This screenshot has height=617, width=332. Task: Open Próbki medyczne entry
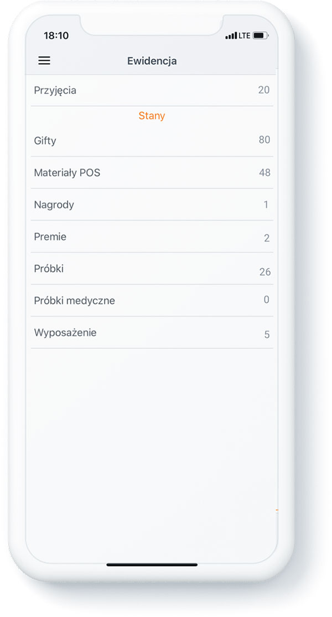152,301
